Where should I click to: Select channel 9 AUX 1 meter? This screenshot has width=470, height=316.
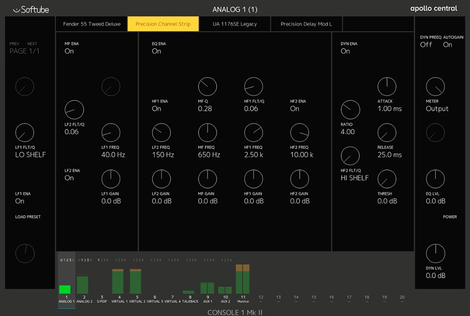207,288
